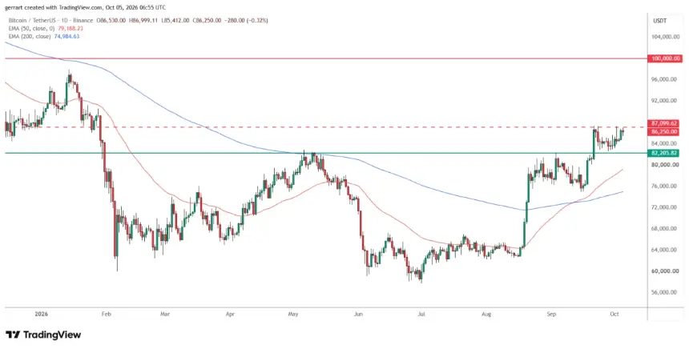
Task: Click the 96,000.00 price axis label
Action: 666,79
